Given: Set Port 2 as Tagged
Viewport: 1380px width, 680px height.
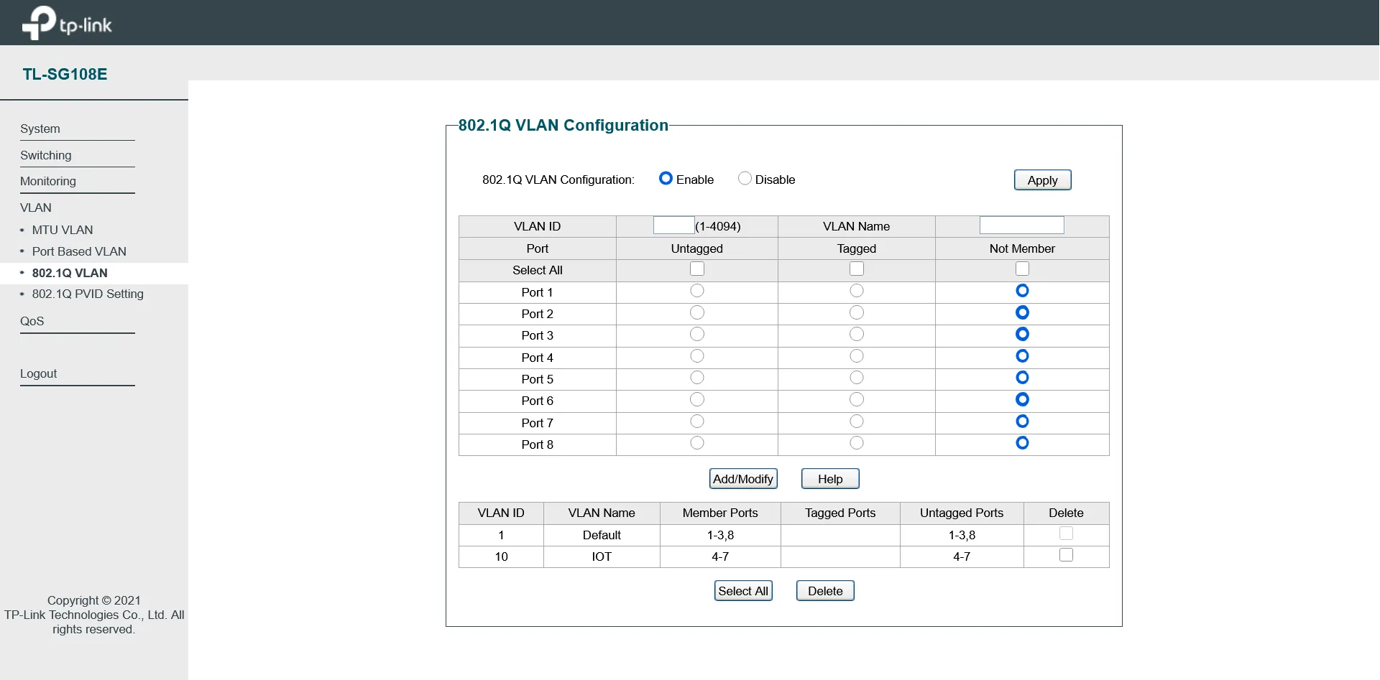Looking at the screenshot, I should pos(857,312).
